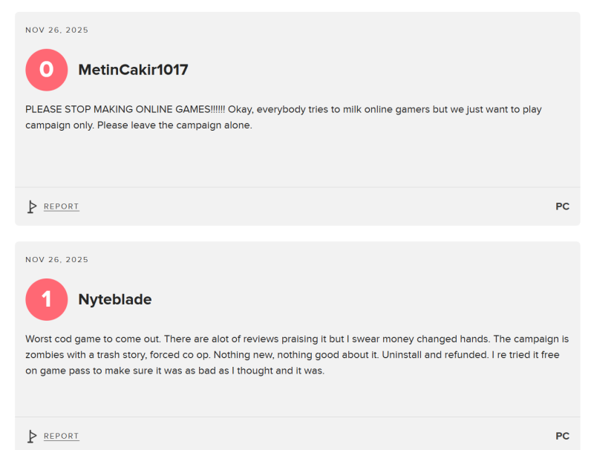
Task: Open Nyteblade's user profile name
Action: (x=114, y=299)
